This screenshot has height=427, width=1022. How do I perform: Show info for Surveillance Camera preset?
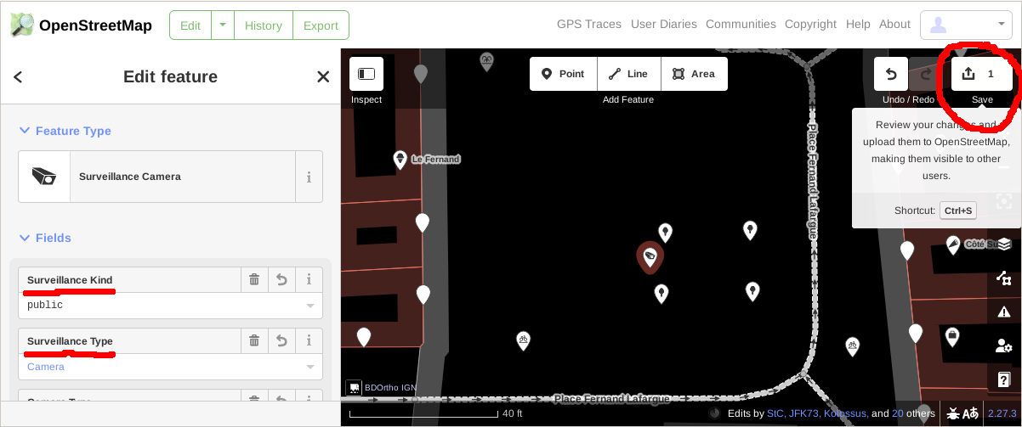(x=309, y=177)
